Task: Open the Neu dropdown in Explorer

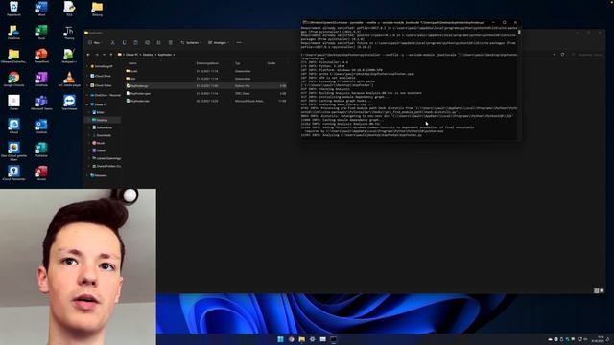Action: coord(94,42)
